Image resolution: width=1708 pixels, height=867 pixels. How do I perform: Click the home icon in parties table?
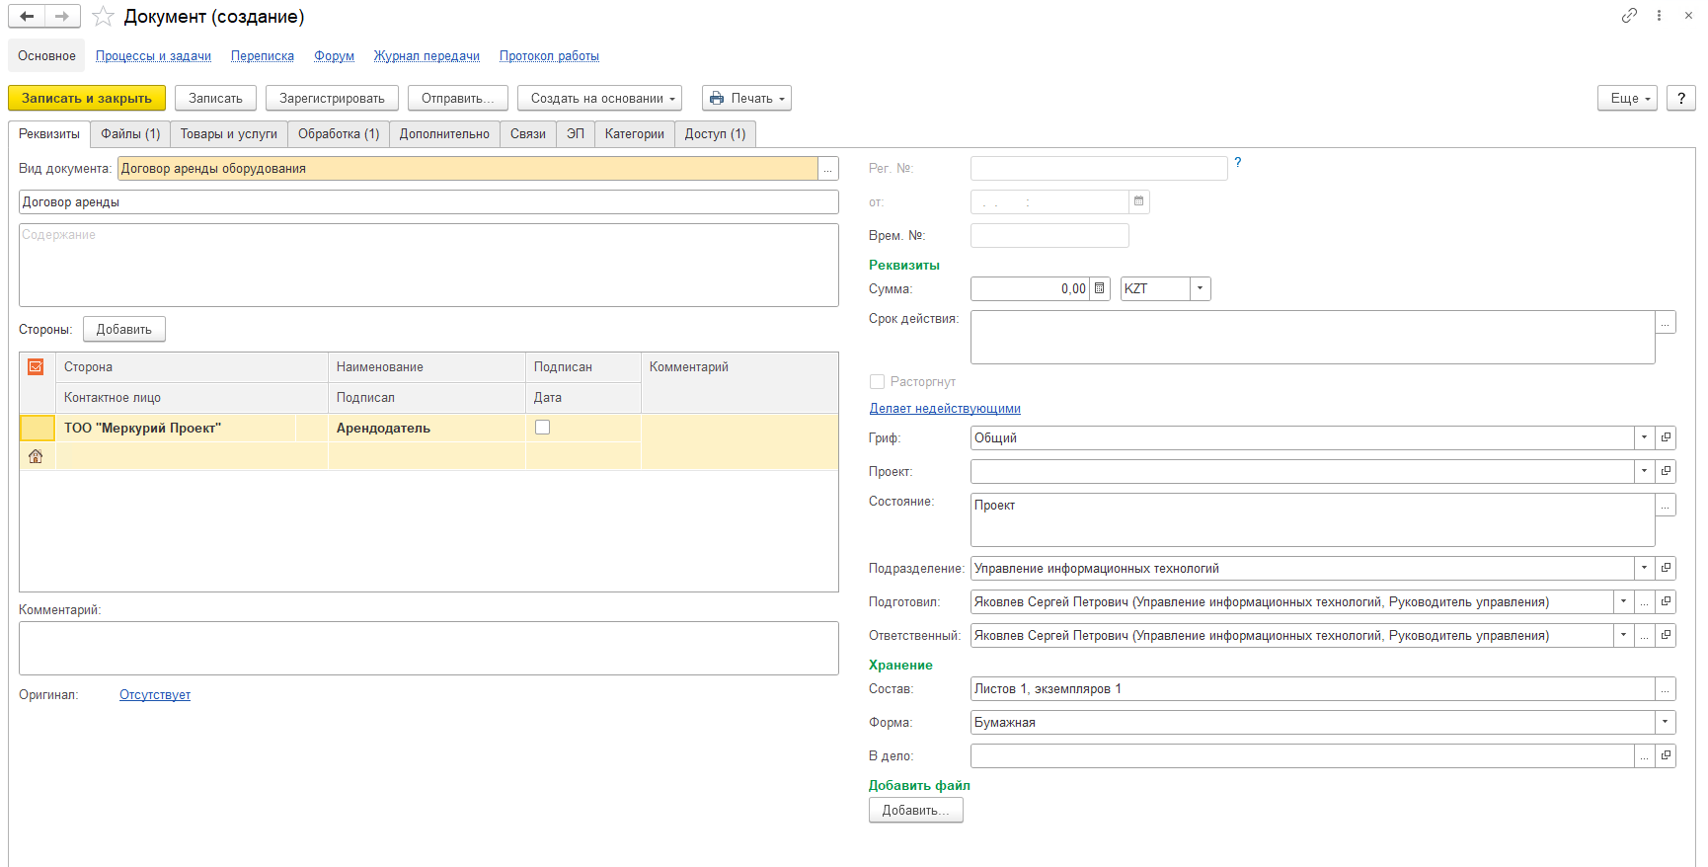click(36, 456)
